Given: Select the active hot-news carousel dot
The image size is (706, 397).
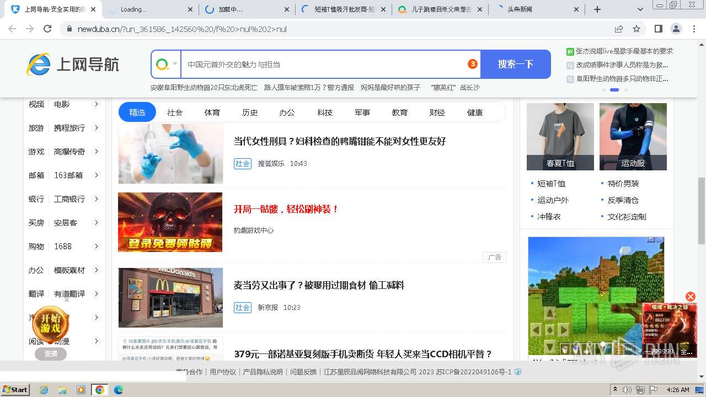Looking at the screenshot, I should coord(614,89).
